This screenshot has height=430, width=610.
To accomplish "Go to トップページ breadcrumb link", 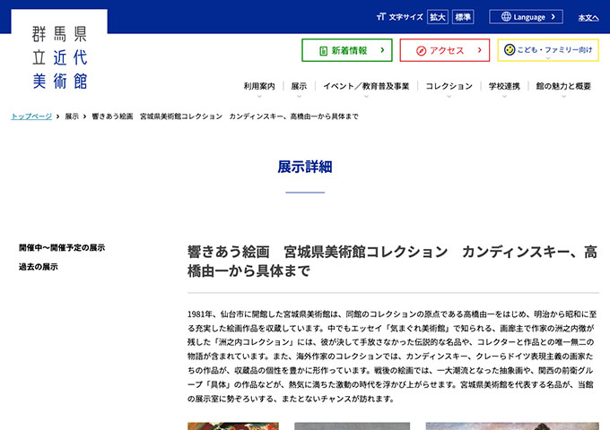I will tap(31, 117).
